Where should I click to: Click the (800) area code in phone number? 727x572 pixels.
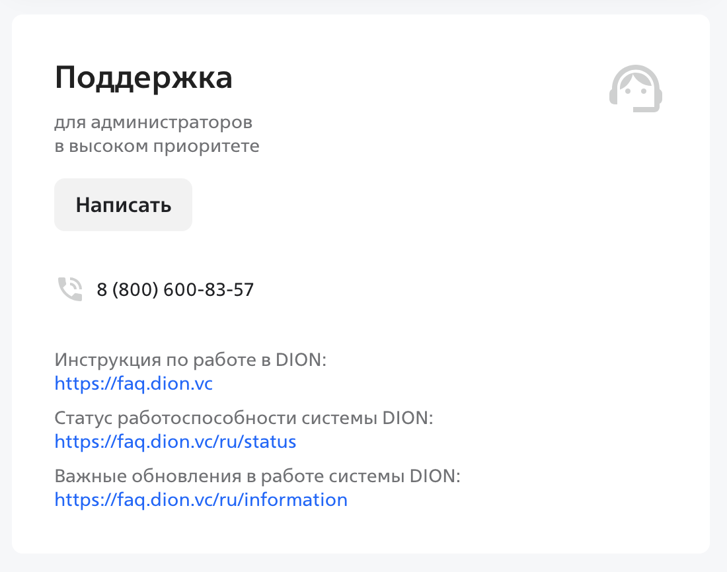click(x=136, y=289)
